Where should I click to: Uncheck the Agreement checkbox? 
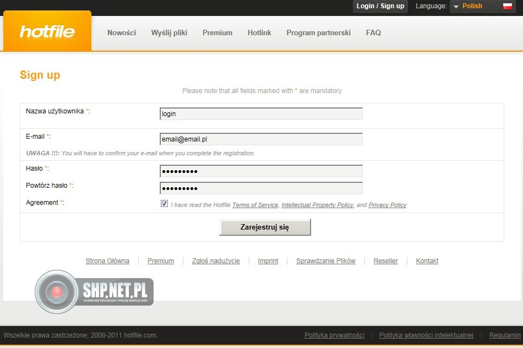click(164, 204)
